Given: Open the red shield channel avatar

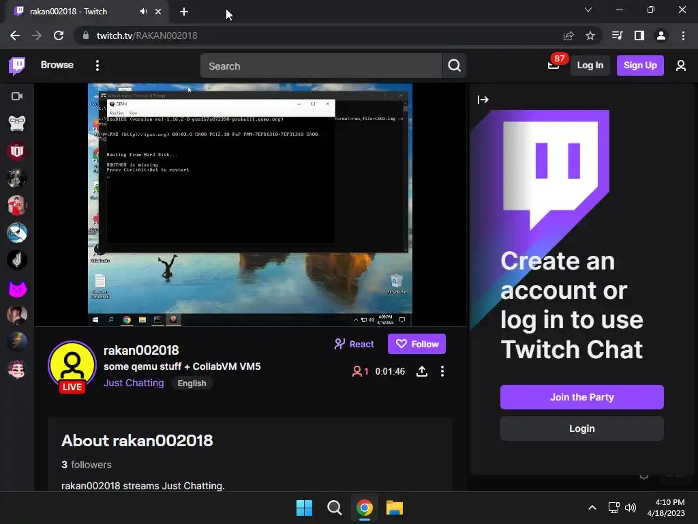Looking at the screenshot, I should click(17, 151).
